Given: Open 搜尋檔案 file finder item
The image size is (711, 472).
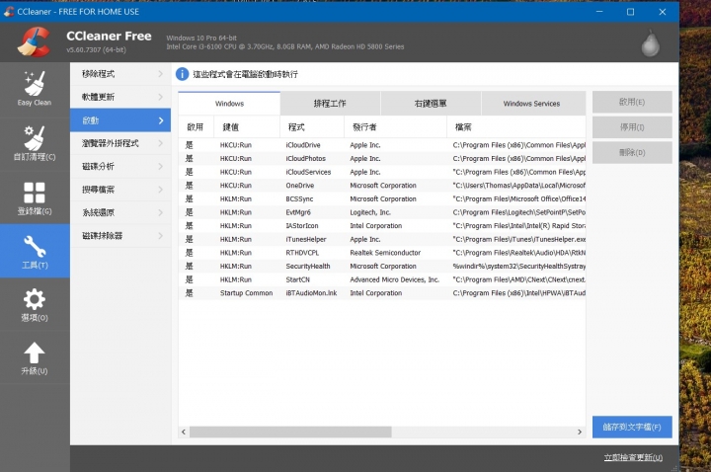Looking at the screenshot, I should click(x=120, y=190).
